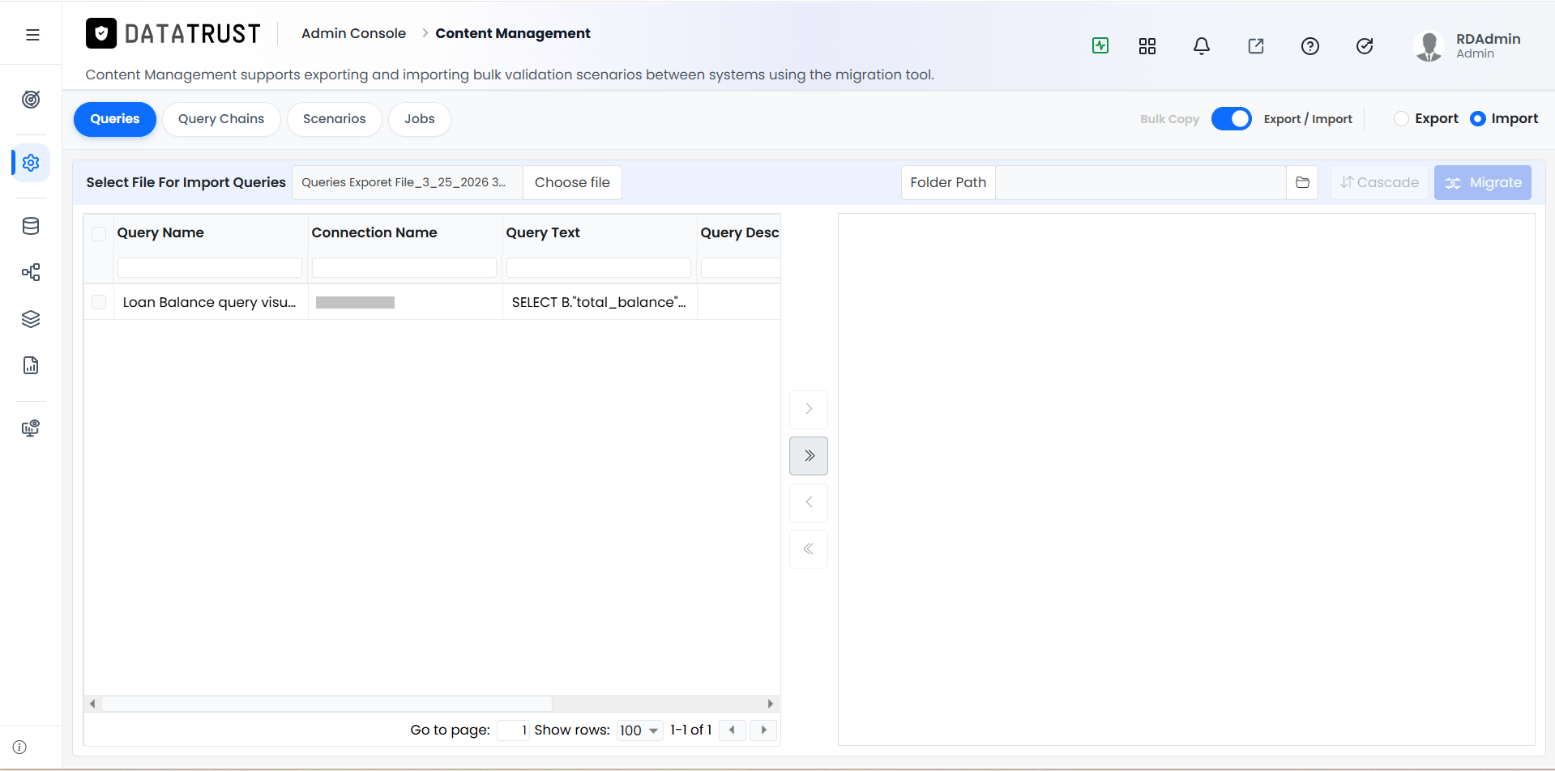
Task: Select the Import radio button
Action: 1478,118
